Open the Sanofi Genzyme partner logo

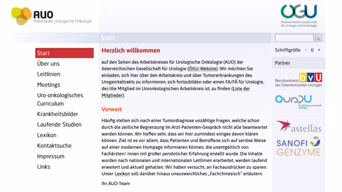(298, 146)
